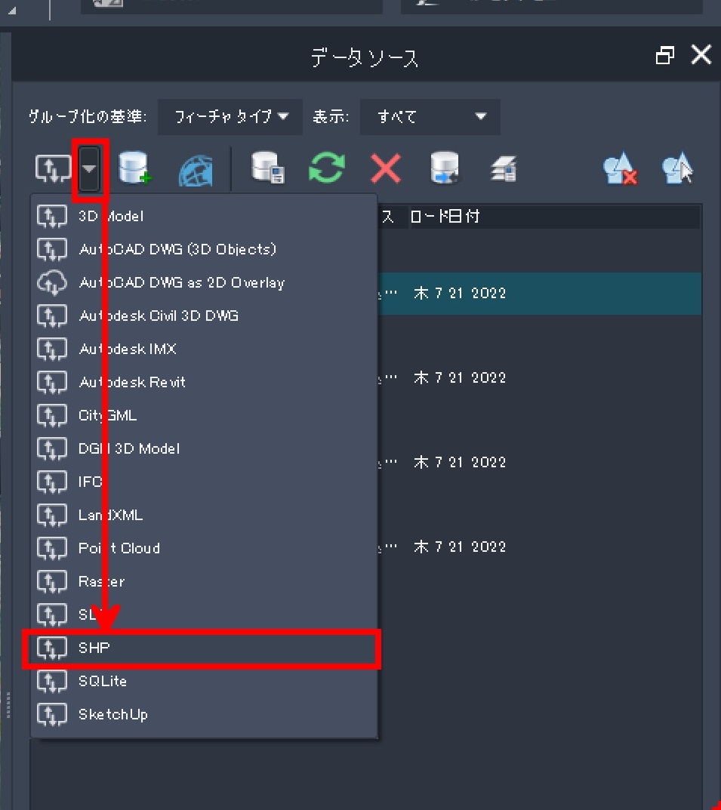Image resolution: width=721 pixels, height=810 pixels.
Task: Click the add file data source icon
Action: click(x=53, y=168)
